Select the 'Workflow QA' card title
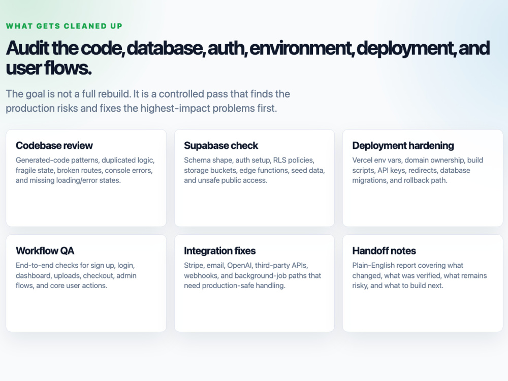Screen dimensions: 508x381 [45, 251]
